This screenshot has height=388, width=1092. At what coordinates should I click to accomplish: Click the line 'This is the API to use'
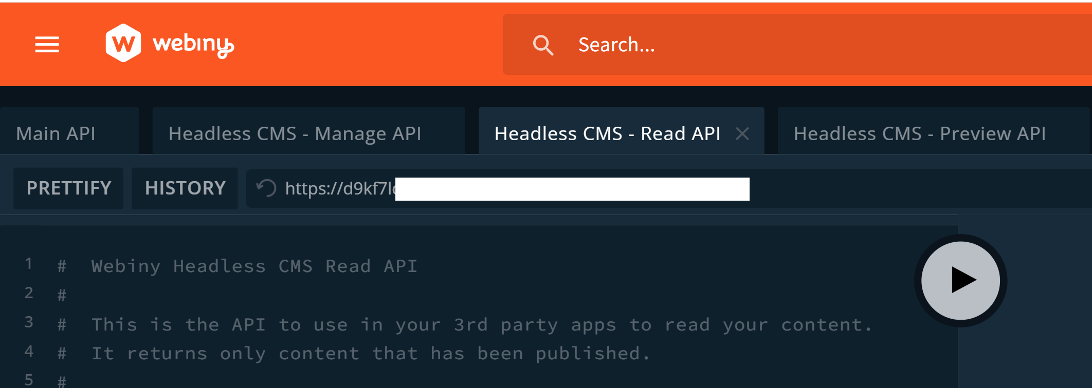click(x=482, y=324)
